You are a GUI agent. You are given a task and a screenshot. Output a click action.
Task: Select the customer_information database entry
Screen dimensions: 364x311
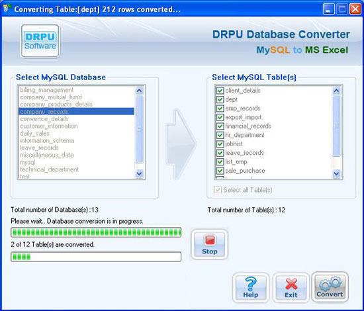coord(76,126)
